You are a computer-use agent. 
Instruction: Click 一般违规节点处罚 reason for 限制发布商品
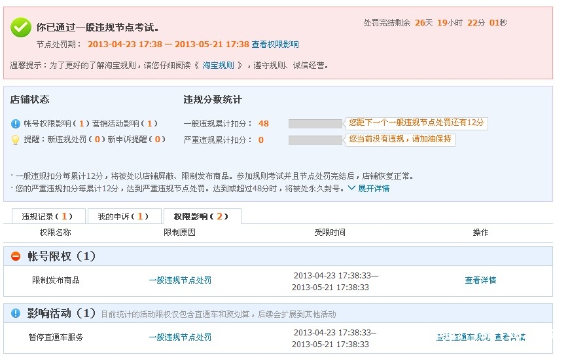point(180,280)
